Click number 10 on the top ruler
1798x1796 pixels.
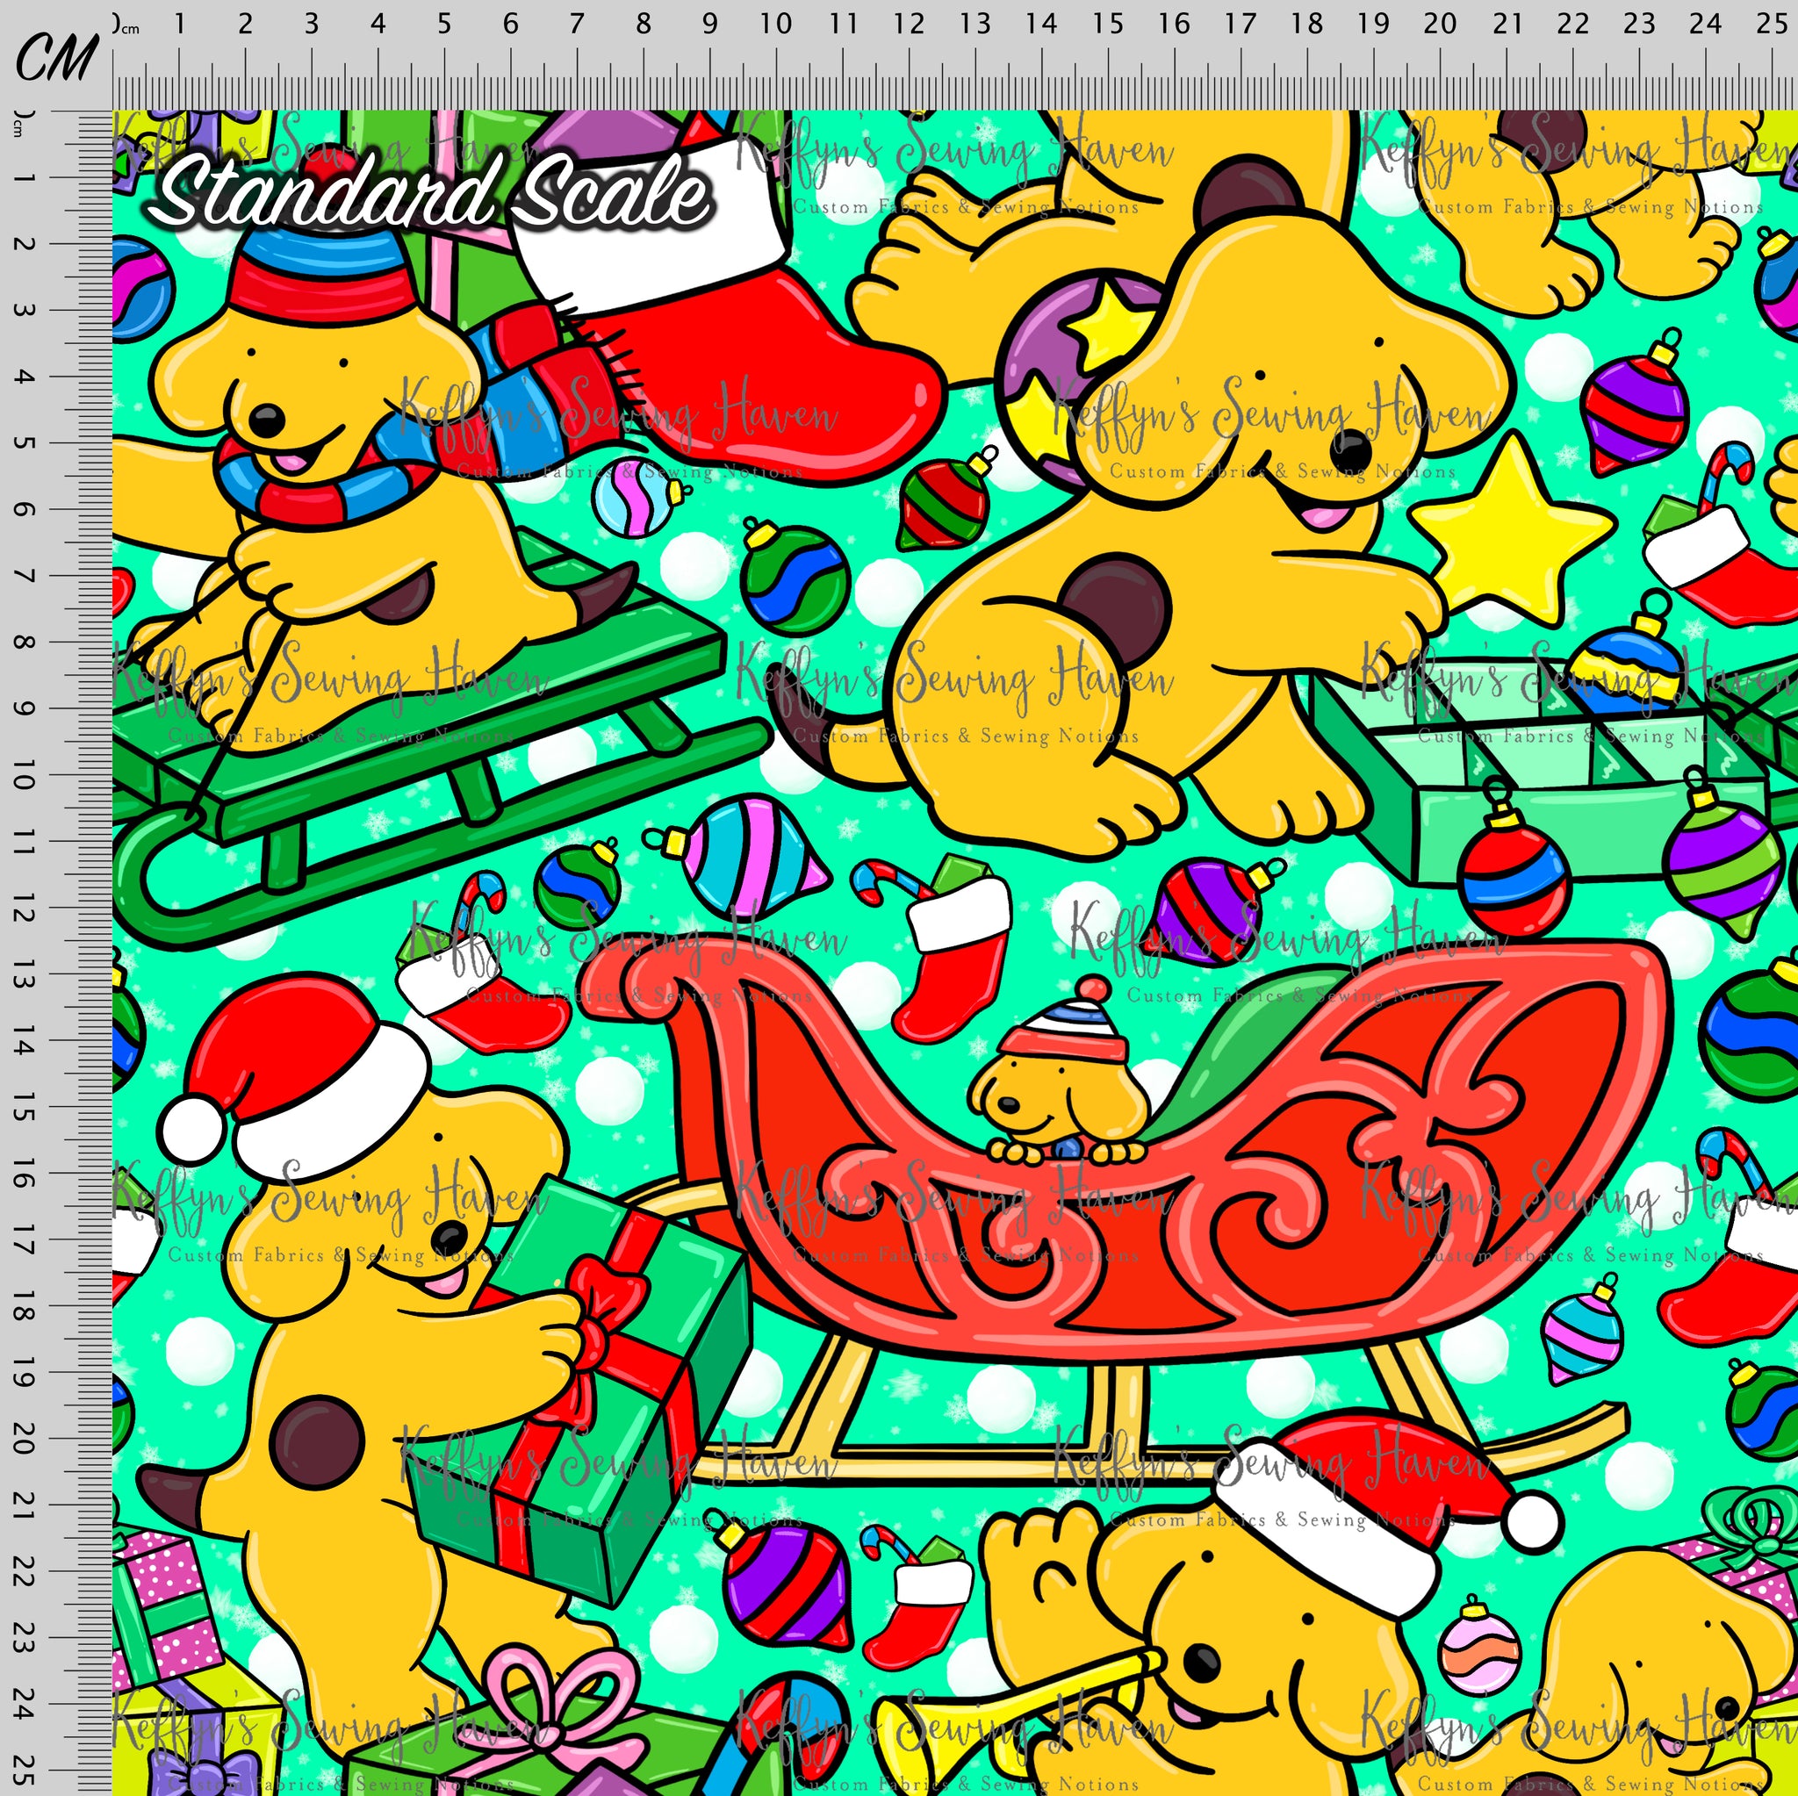coord(776,22)
